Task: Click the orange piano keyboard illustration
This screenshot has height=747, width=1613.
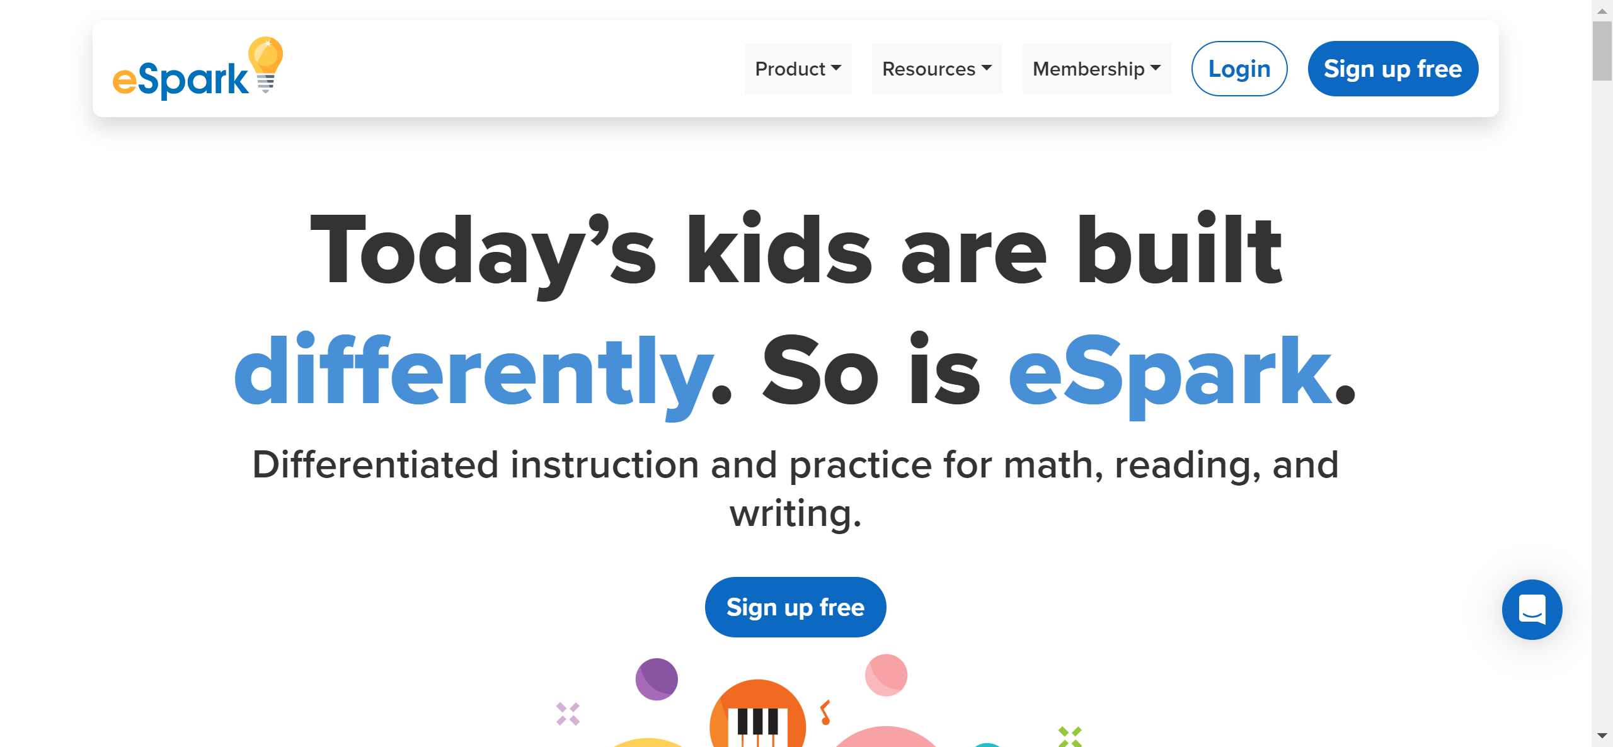Action: coord(757,717)
